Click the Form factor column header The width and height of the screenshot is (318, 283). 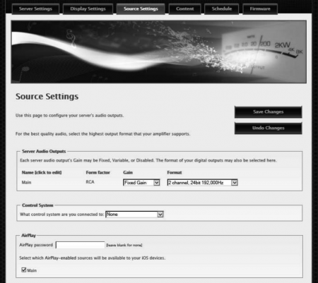(x=98, y=172)
